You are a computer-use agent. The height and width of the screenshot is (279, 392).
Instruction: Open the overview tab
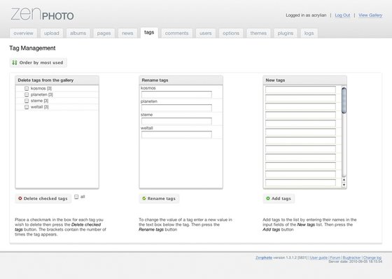coord(23,34)
